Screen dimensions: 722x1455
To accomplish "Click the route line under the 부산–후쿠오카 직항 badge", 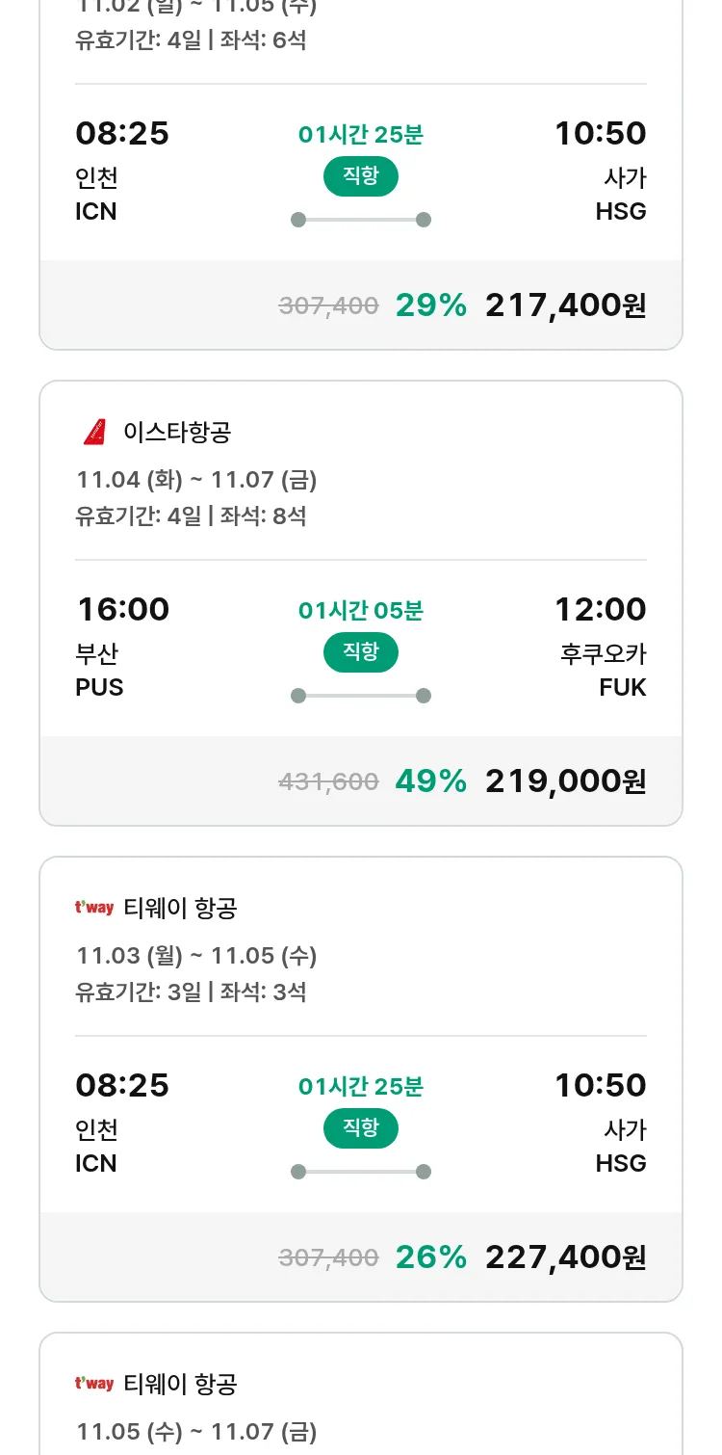I will [x=360, y=696].
